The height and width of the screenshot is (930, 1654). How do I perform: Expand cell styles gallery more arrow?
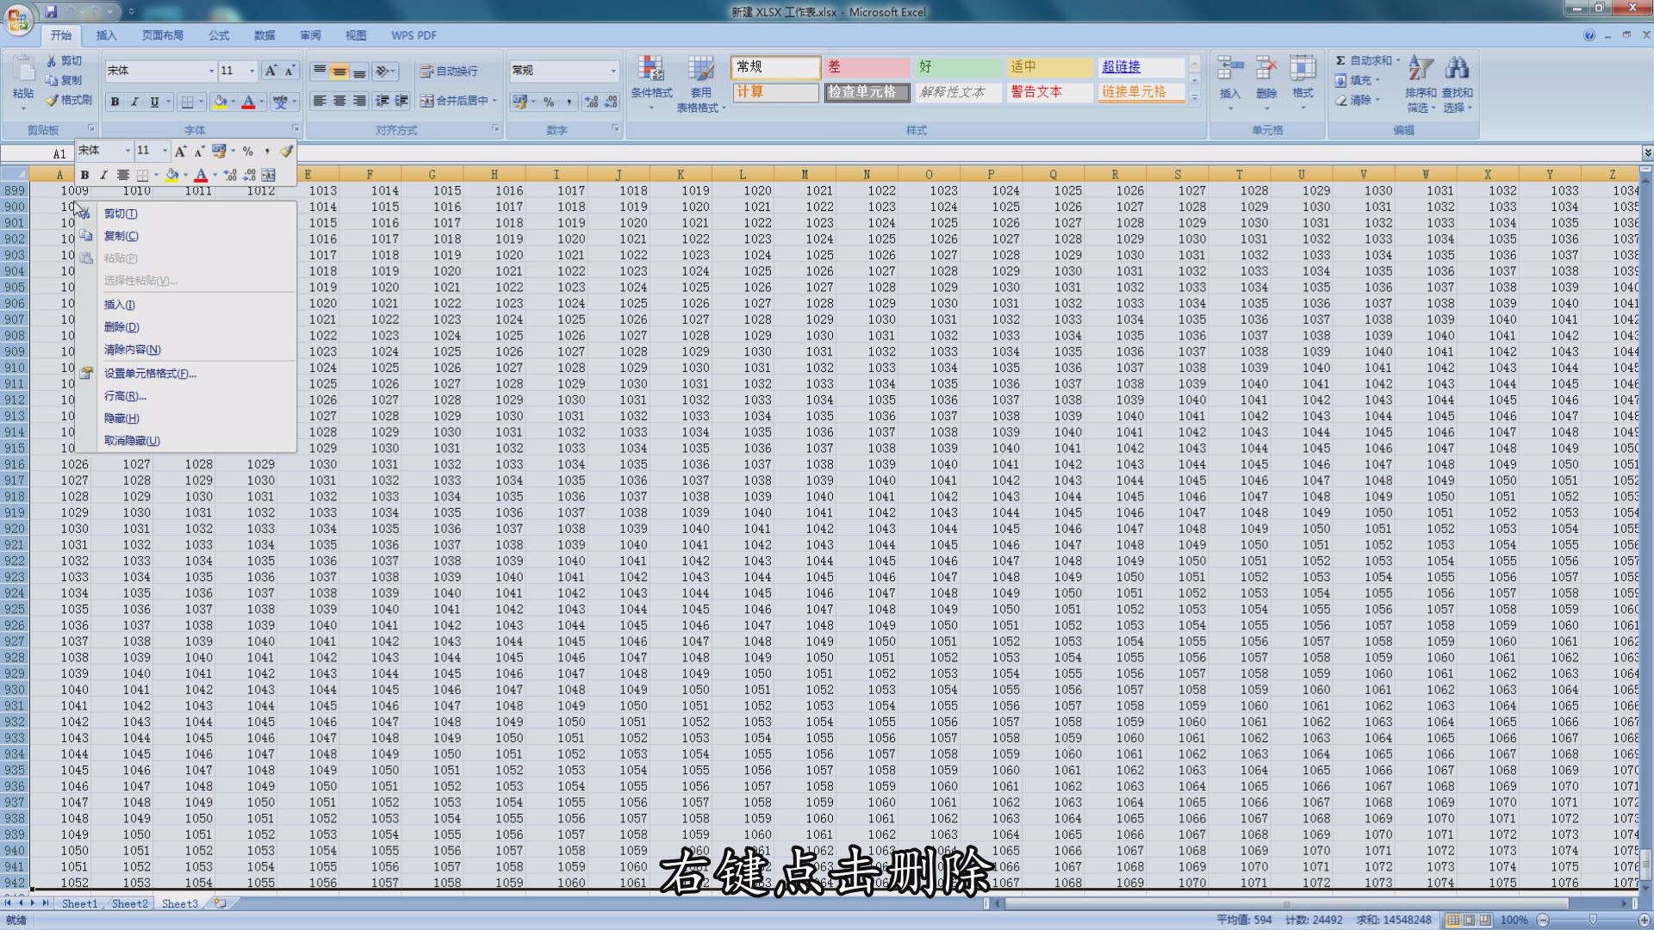[x=1195, y=98]
